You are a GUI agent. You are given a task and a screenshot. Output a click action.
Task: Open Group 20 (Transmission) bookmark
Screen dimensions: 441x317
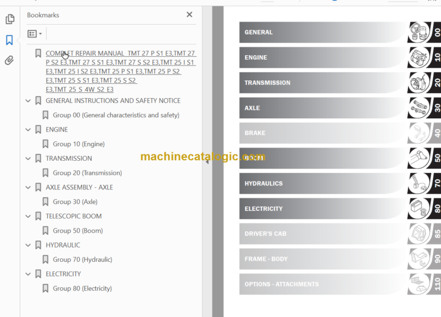pos(87,173)
